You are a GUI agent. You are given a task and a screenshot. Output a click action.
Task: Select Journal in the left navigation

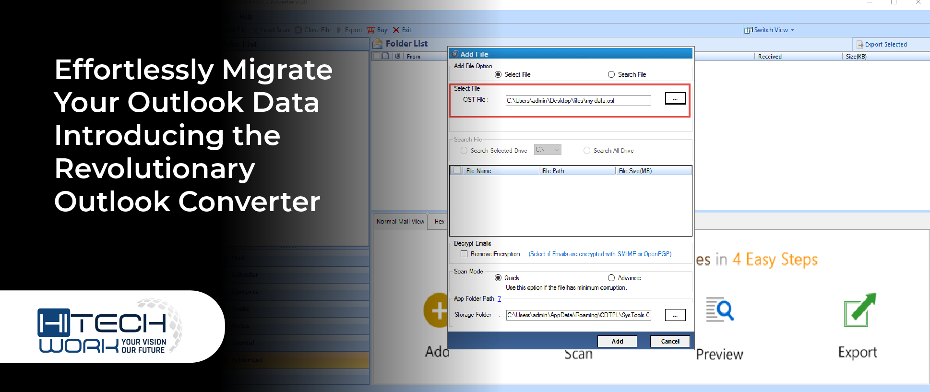coord(243,343)
